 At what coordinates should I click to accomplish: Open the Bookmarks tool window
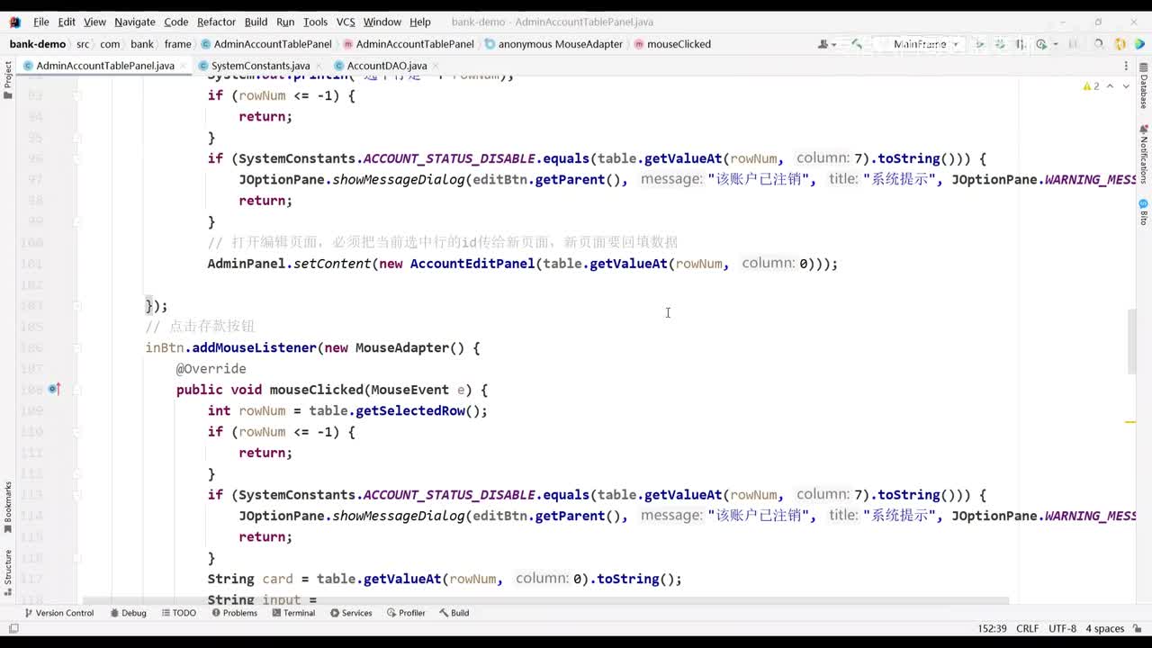pos(8,507)
